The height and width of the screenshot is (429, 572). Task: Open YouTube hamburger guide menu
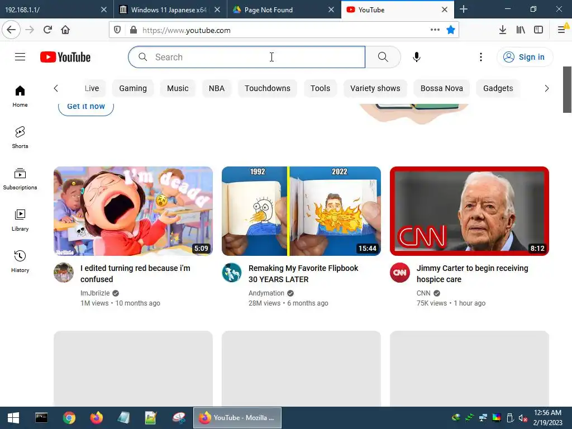pyautogui.click(x=20, y=57)
